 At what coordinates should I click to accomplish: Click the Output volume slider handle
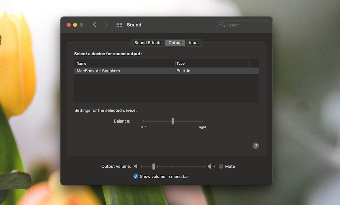[154, 167]
